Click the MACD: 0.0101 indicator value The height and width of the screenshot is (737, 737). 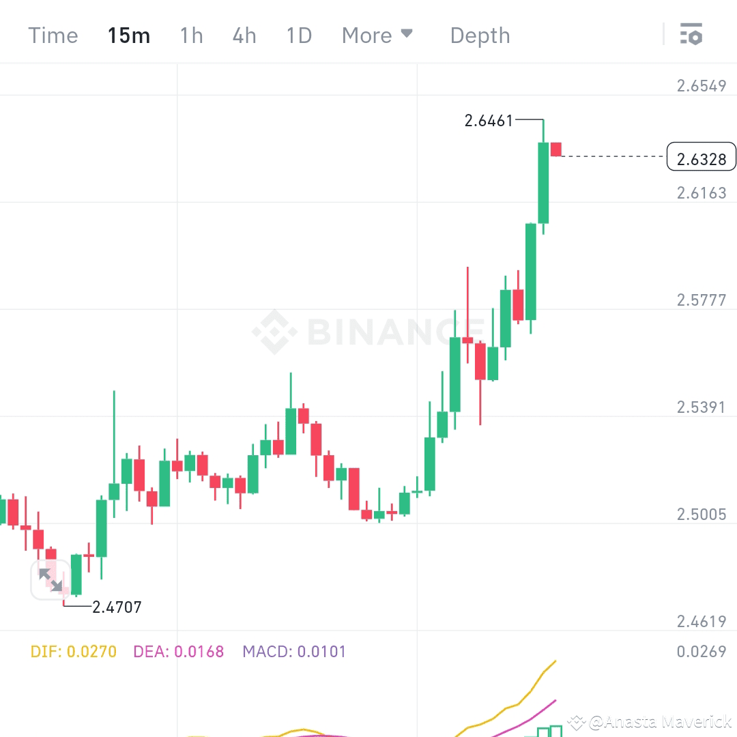tap(292, 652)
